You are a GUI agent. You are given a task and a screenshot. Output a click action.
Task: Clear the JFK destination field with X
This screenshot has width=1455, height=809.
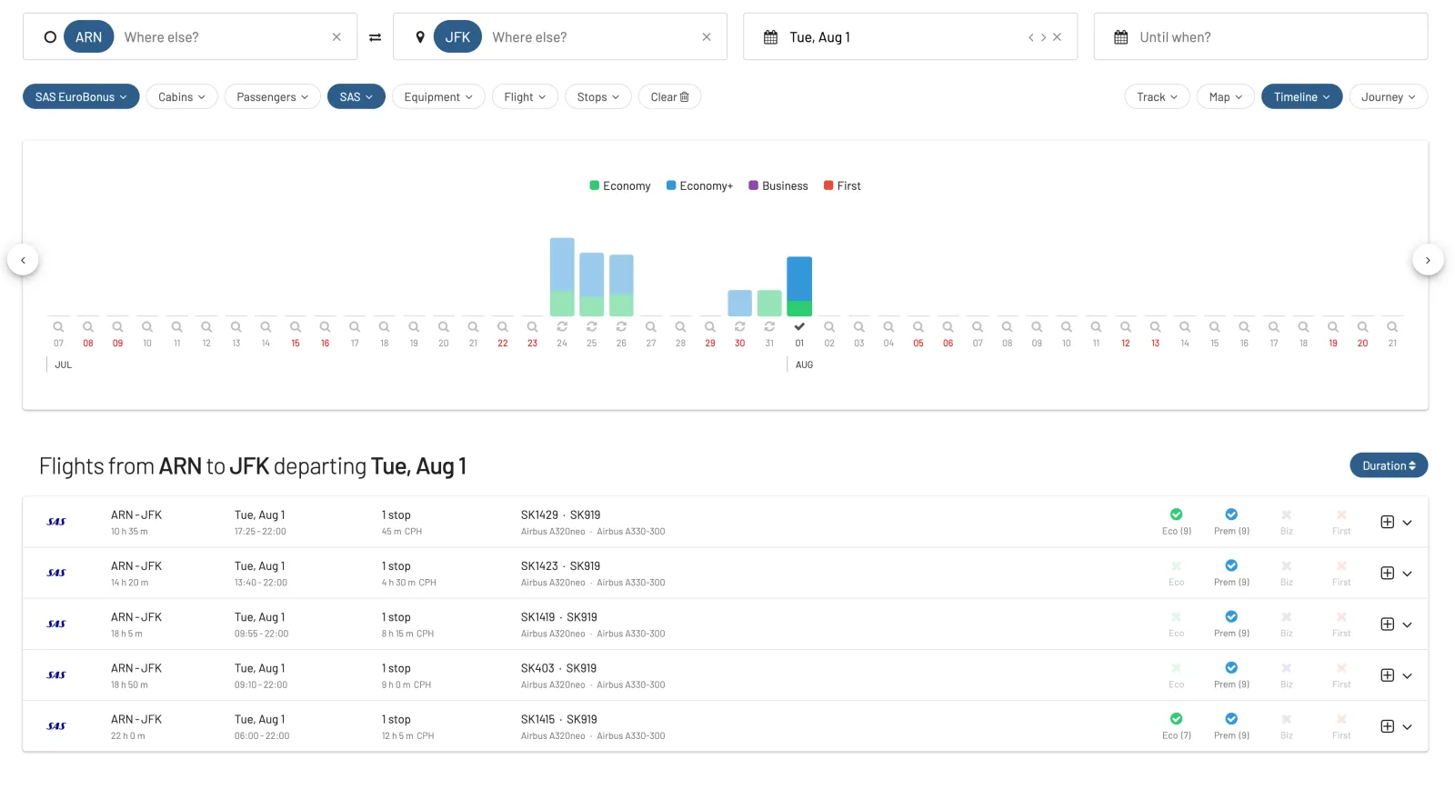click(x=707, y=37)
